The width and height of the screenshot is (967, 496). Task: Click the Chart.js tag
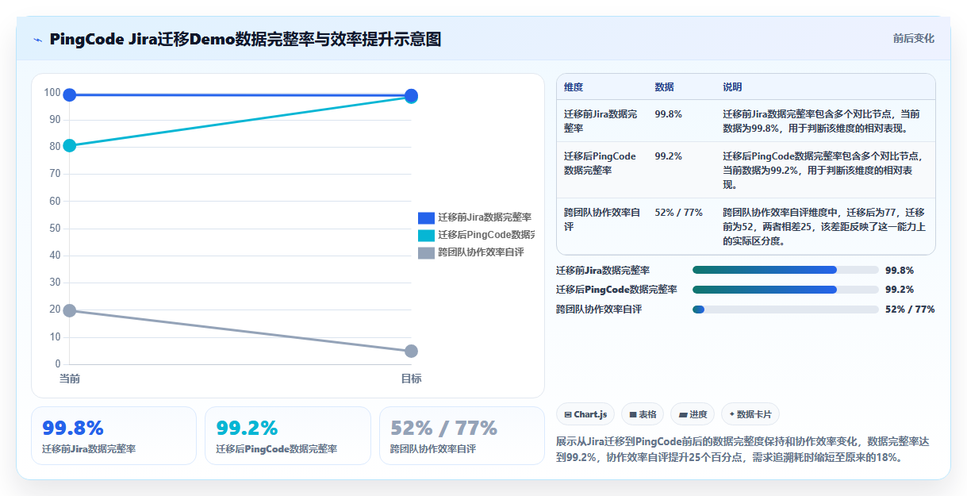585,414
